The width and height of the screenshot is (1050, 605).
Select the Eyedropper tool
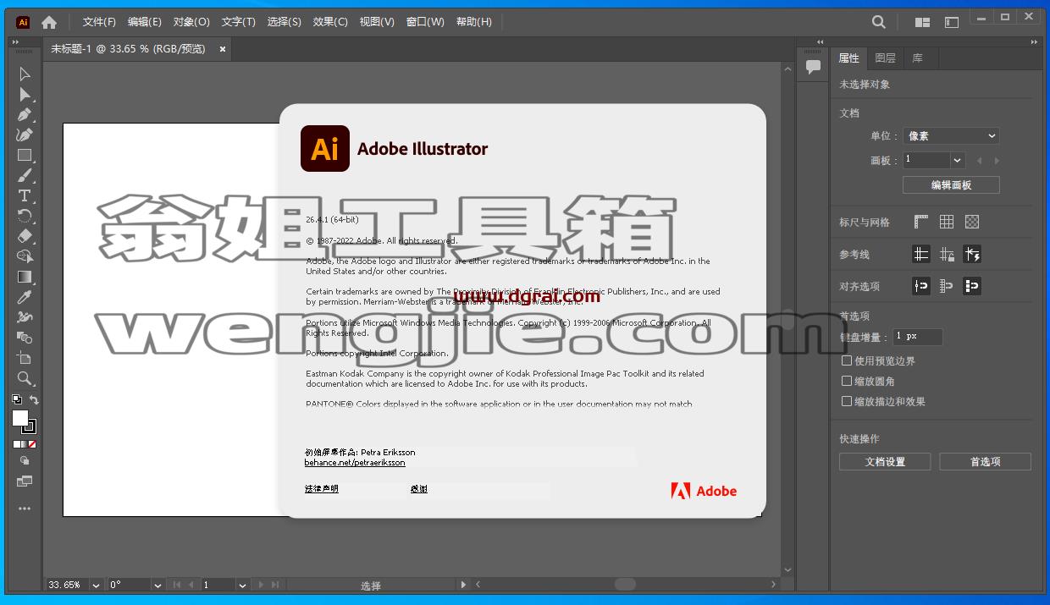[x=25, y=297]
